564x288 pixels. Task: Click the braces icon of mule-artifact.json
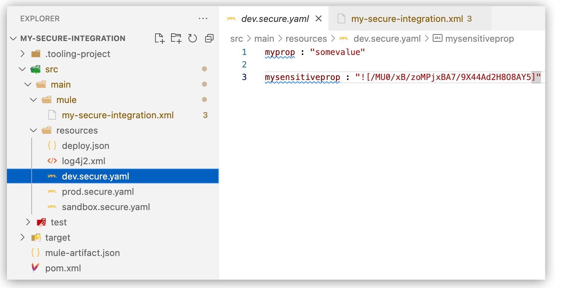35,253
